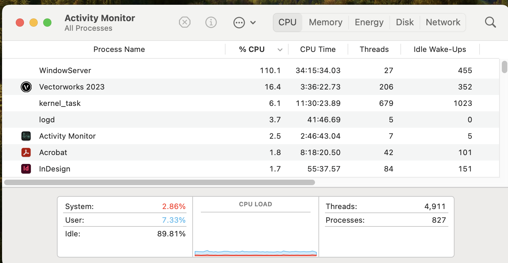Switch to the Memory tab
This screenshot has height=263, width=508.
[325, 23]
